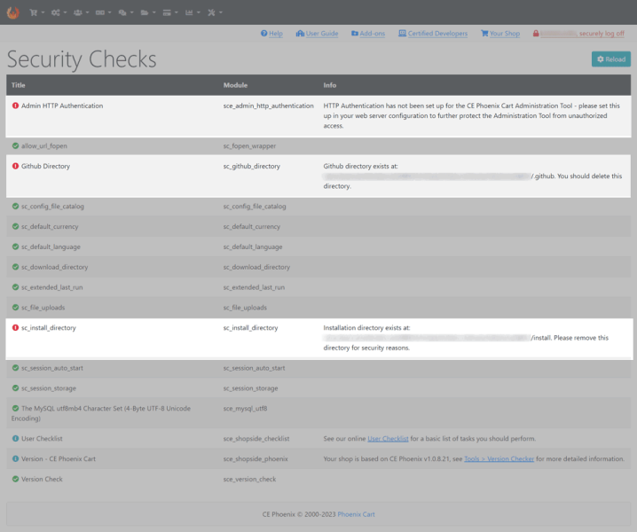
Task: Click the green check icon for sc_session_storage title
Action: coord(15,388)
